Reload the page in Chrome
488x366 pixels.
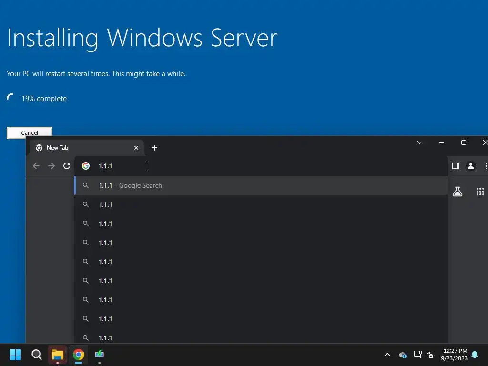[67, 166]
